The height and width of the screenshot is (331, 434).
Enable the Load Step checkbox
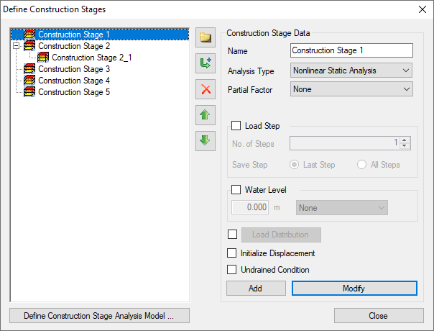tap(236, 126)
